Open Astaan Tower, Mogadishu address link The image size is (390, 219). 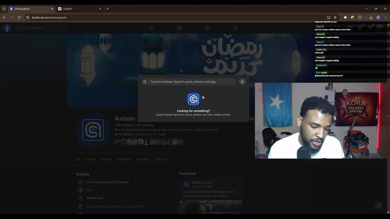(x=115, y=206)
